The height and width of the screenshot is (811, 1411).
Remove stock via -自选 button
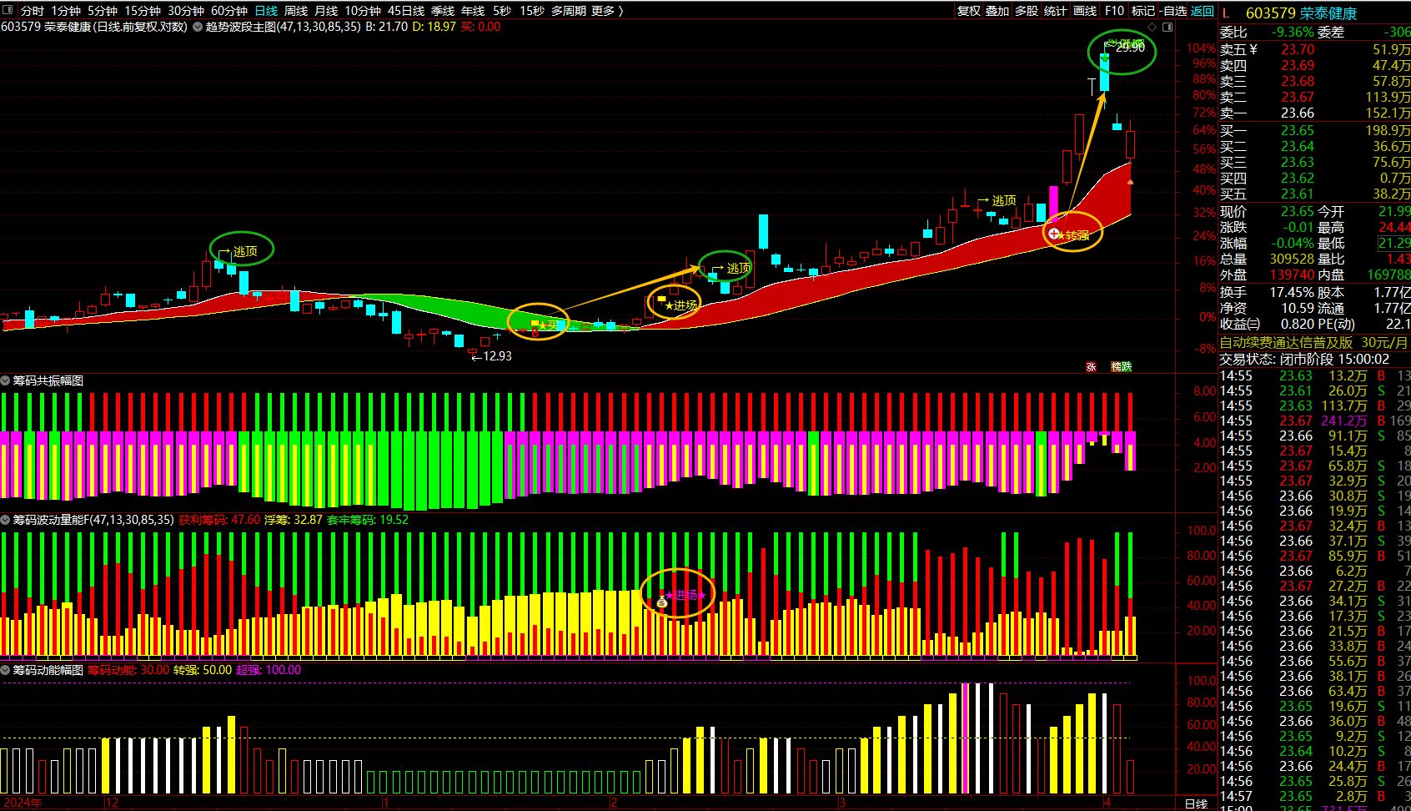pyautogui.click(x=1173, y=11)
